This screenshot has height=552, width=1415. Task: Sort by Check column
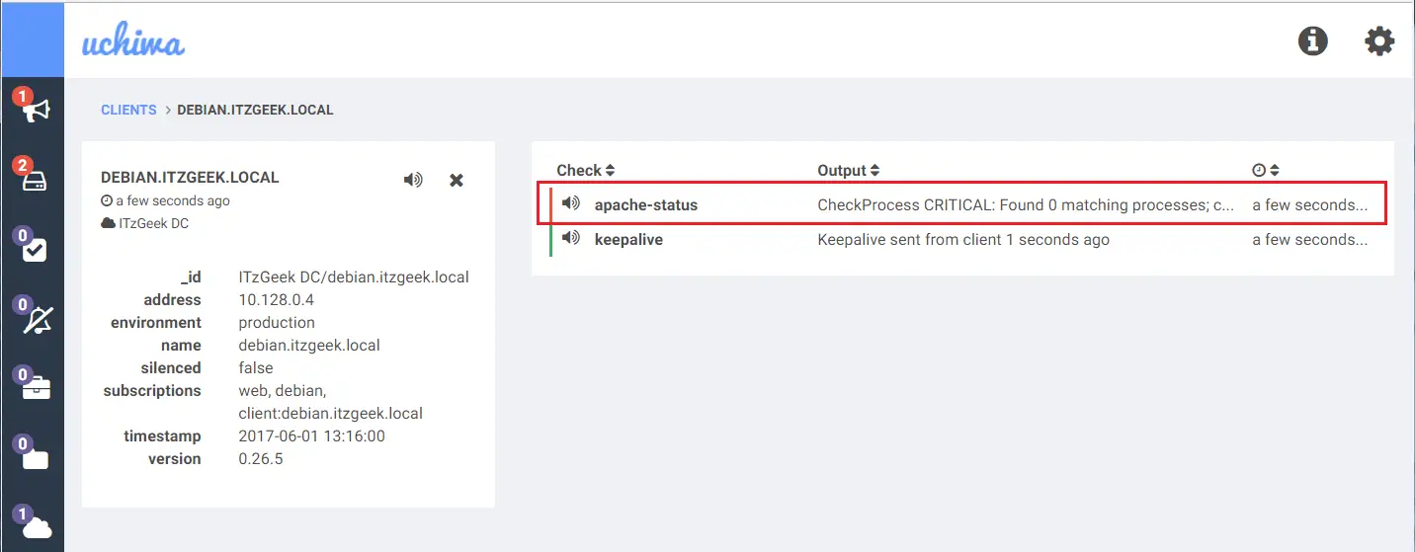[x=586, y=170]
